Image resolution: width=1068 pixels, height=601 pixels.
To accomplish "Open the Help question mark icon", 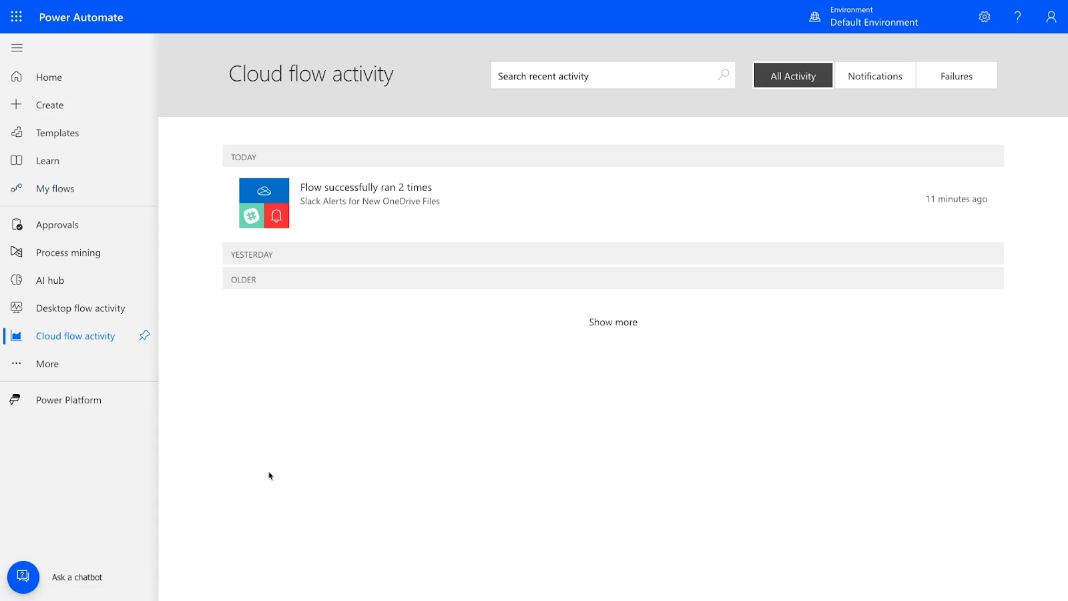I will [1018, 17].
